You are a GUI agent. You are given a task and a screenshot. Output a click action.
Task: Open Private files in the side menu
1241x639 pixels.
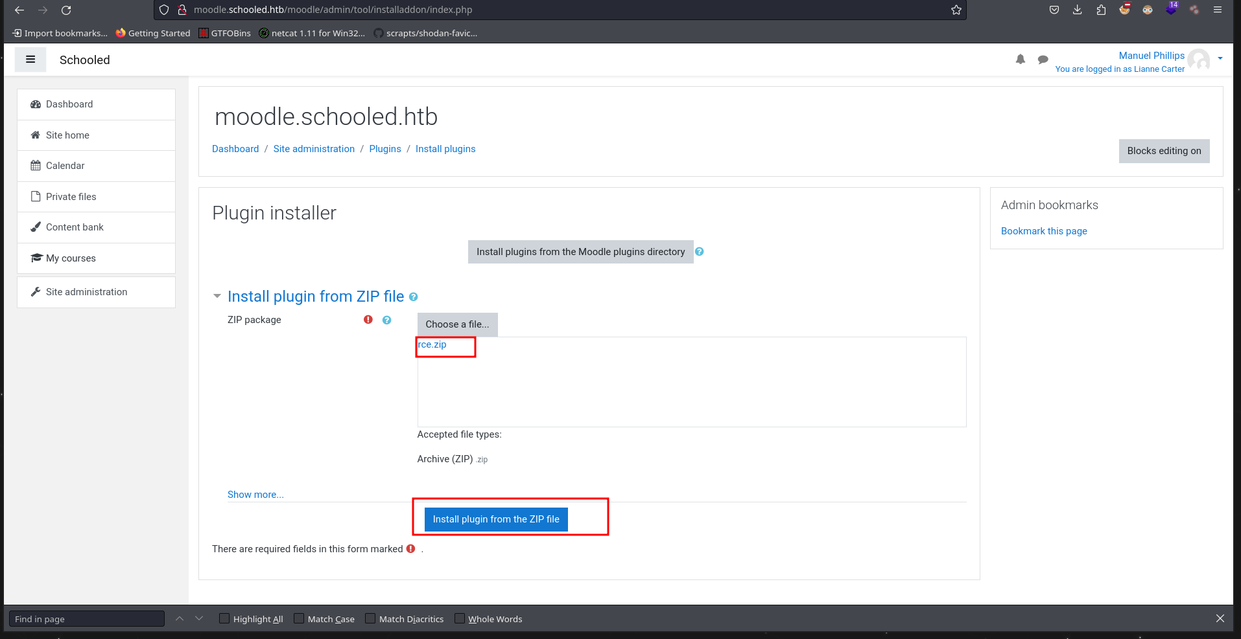tap(96, 197)
